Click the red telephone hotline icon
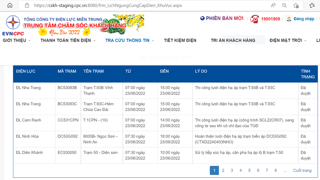This screenshot has height=180, width=320. (254, 19)
